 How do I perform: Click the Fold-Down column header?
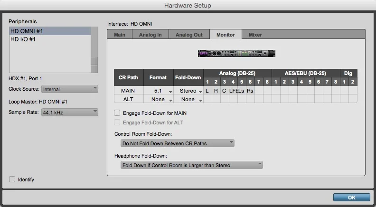tap(188, 77)
